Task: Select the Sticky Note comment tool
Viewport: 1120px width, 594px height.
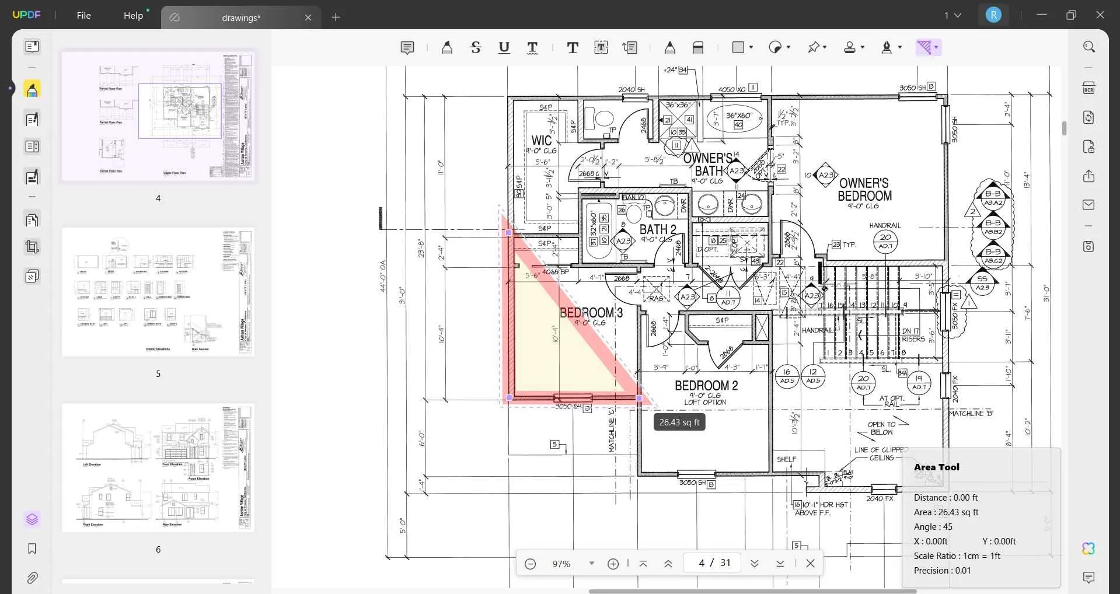Action: [407, 47]
